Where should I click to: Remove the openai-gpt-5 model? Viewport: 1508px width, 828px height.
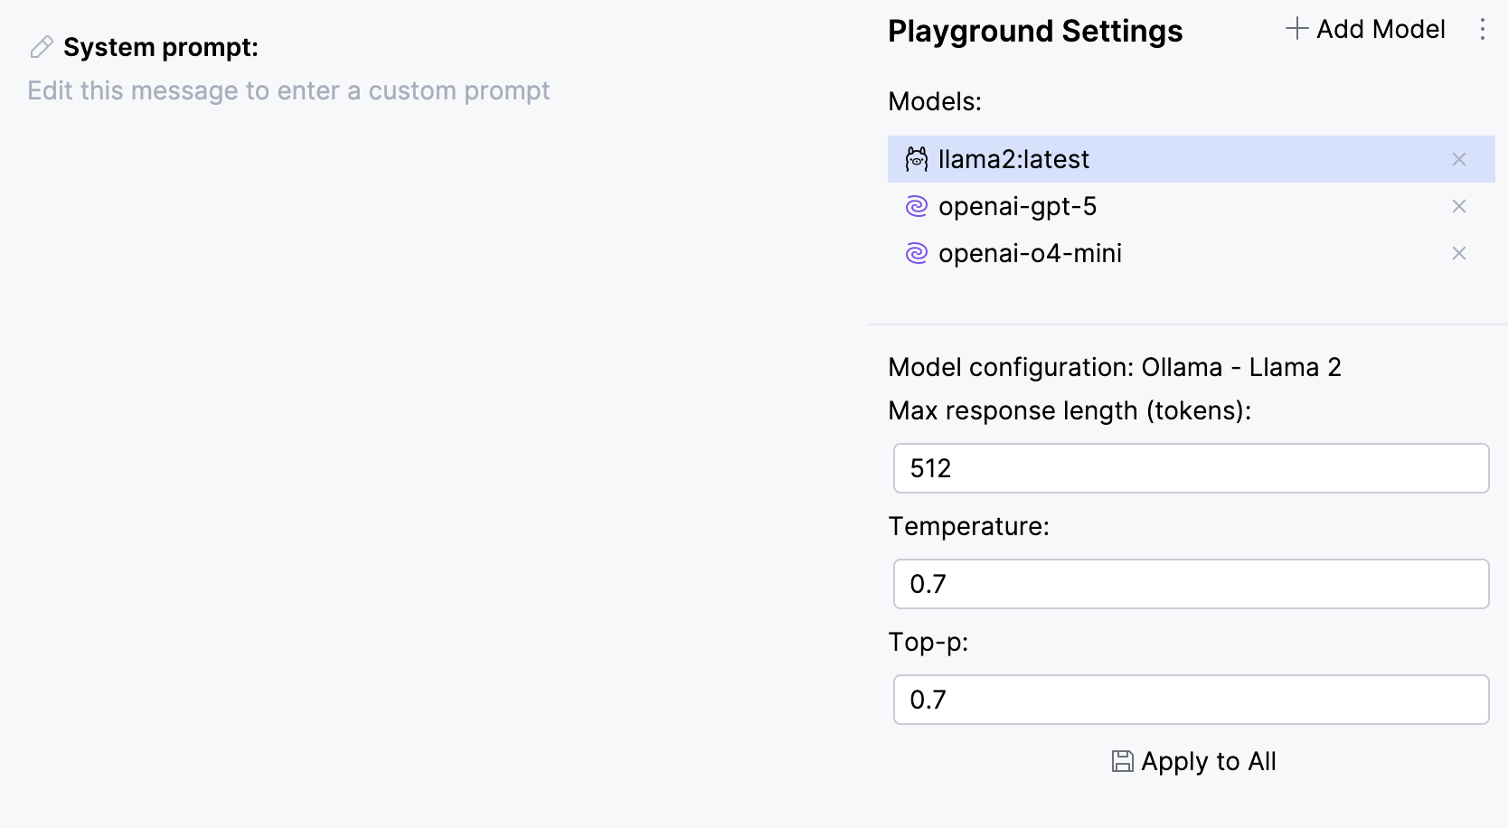(1458, 206)
